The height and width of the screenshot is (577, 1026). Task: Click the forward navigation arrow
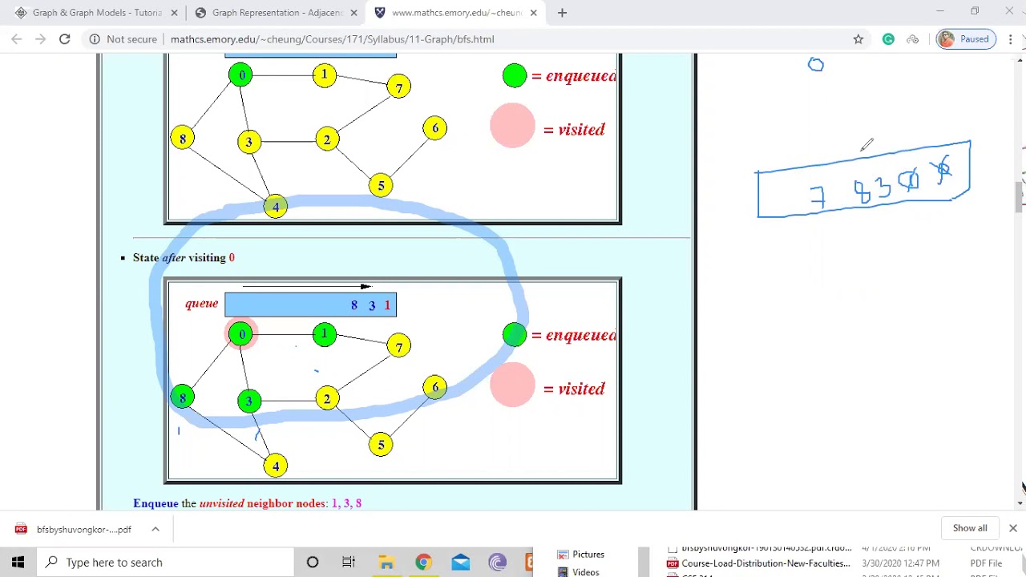tap(40, 38)
